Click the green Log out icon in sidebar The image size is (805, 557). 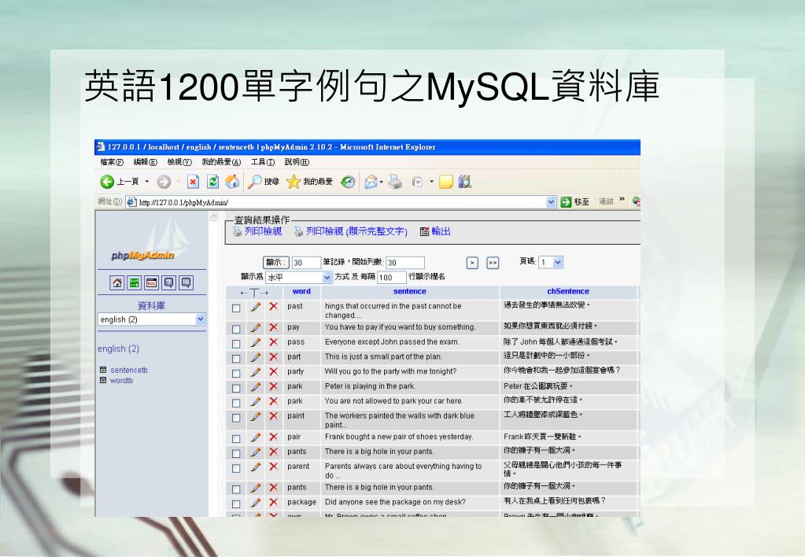tap(135, 282)
